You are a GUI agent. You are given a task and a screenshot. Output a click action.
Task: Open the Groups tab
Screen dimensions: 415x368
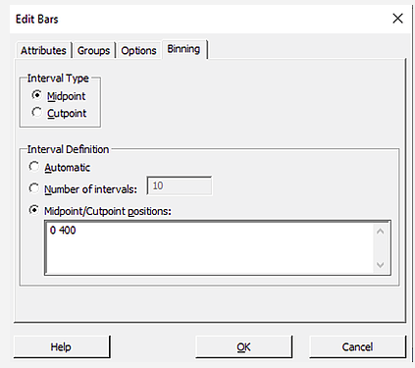93,51
